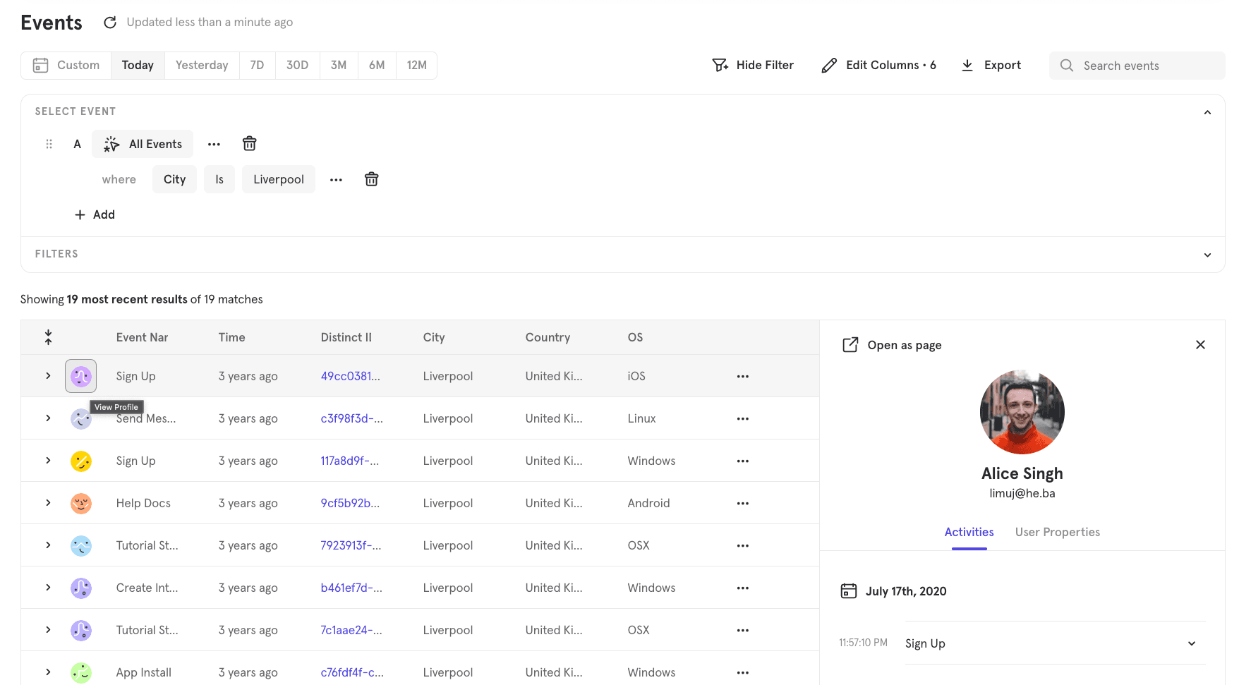
Task: Click Open as page icon in profile panel
Action: pos(850,345)
